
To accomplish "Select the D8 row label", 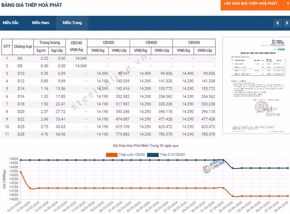I will [x=20, y=66].
